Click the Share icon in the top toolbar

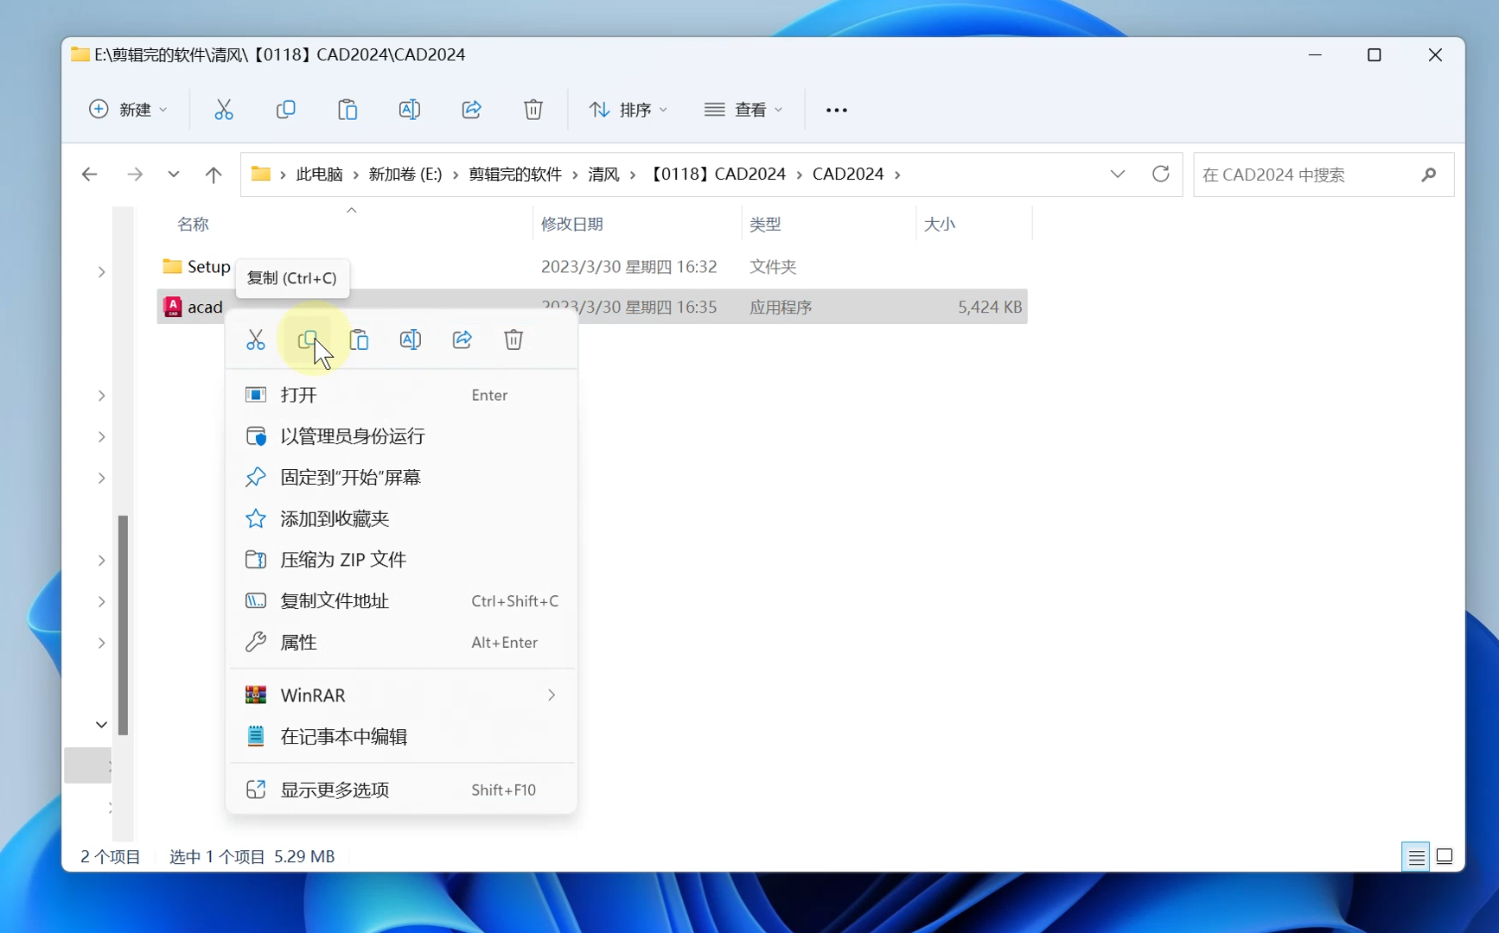coord(472,110)
